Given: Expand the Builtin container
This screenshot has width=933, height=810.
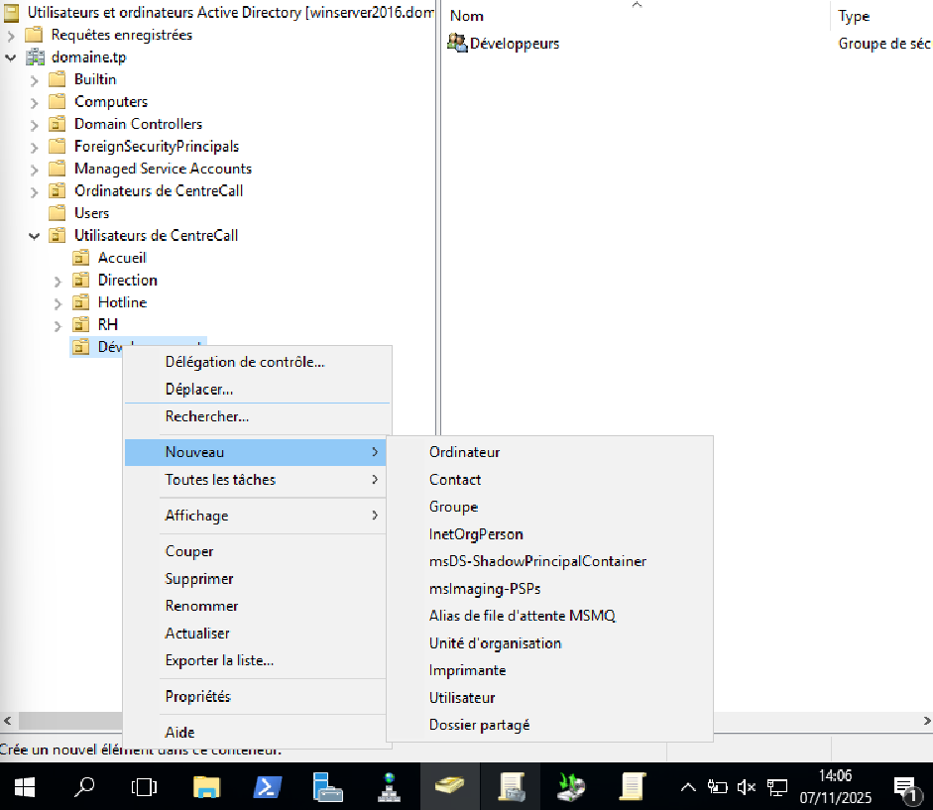Looking at the screenshot, I should pyautogui.click(x=35, y=79).
